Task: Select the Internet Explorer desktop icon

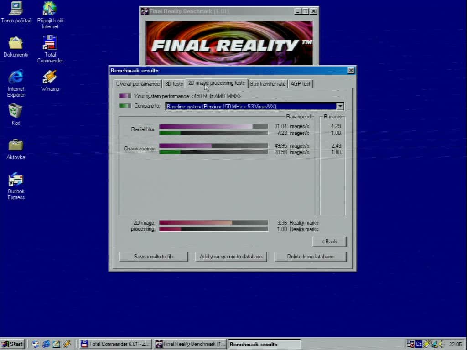Action: [16, 83]
